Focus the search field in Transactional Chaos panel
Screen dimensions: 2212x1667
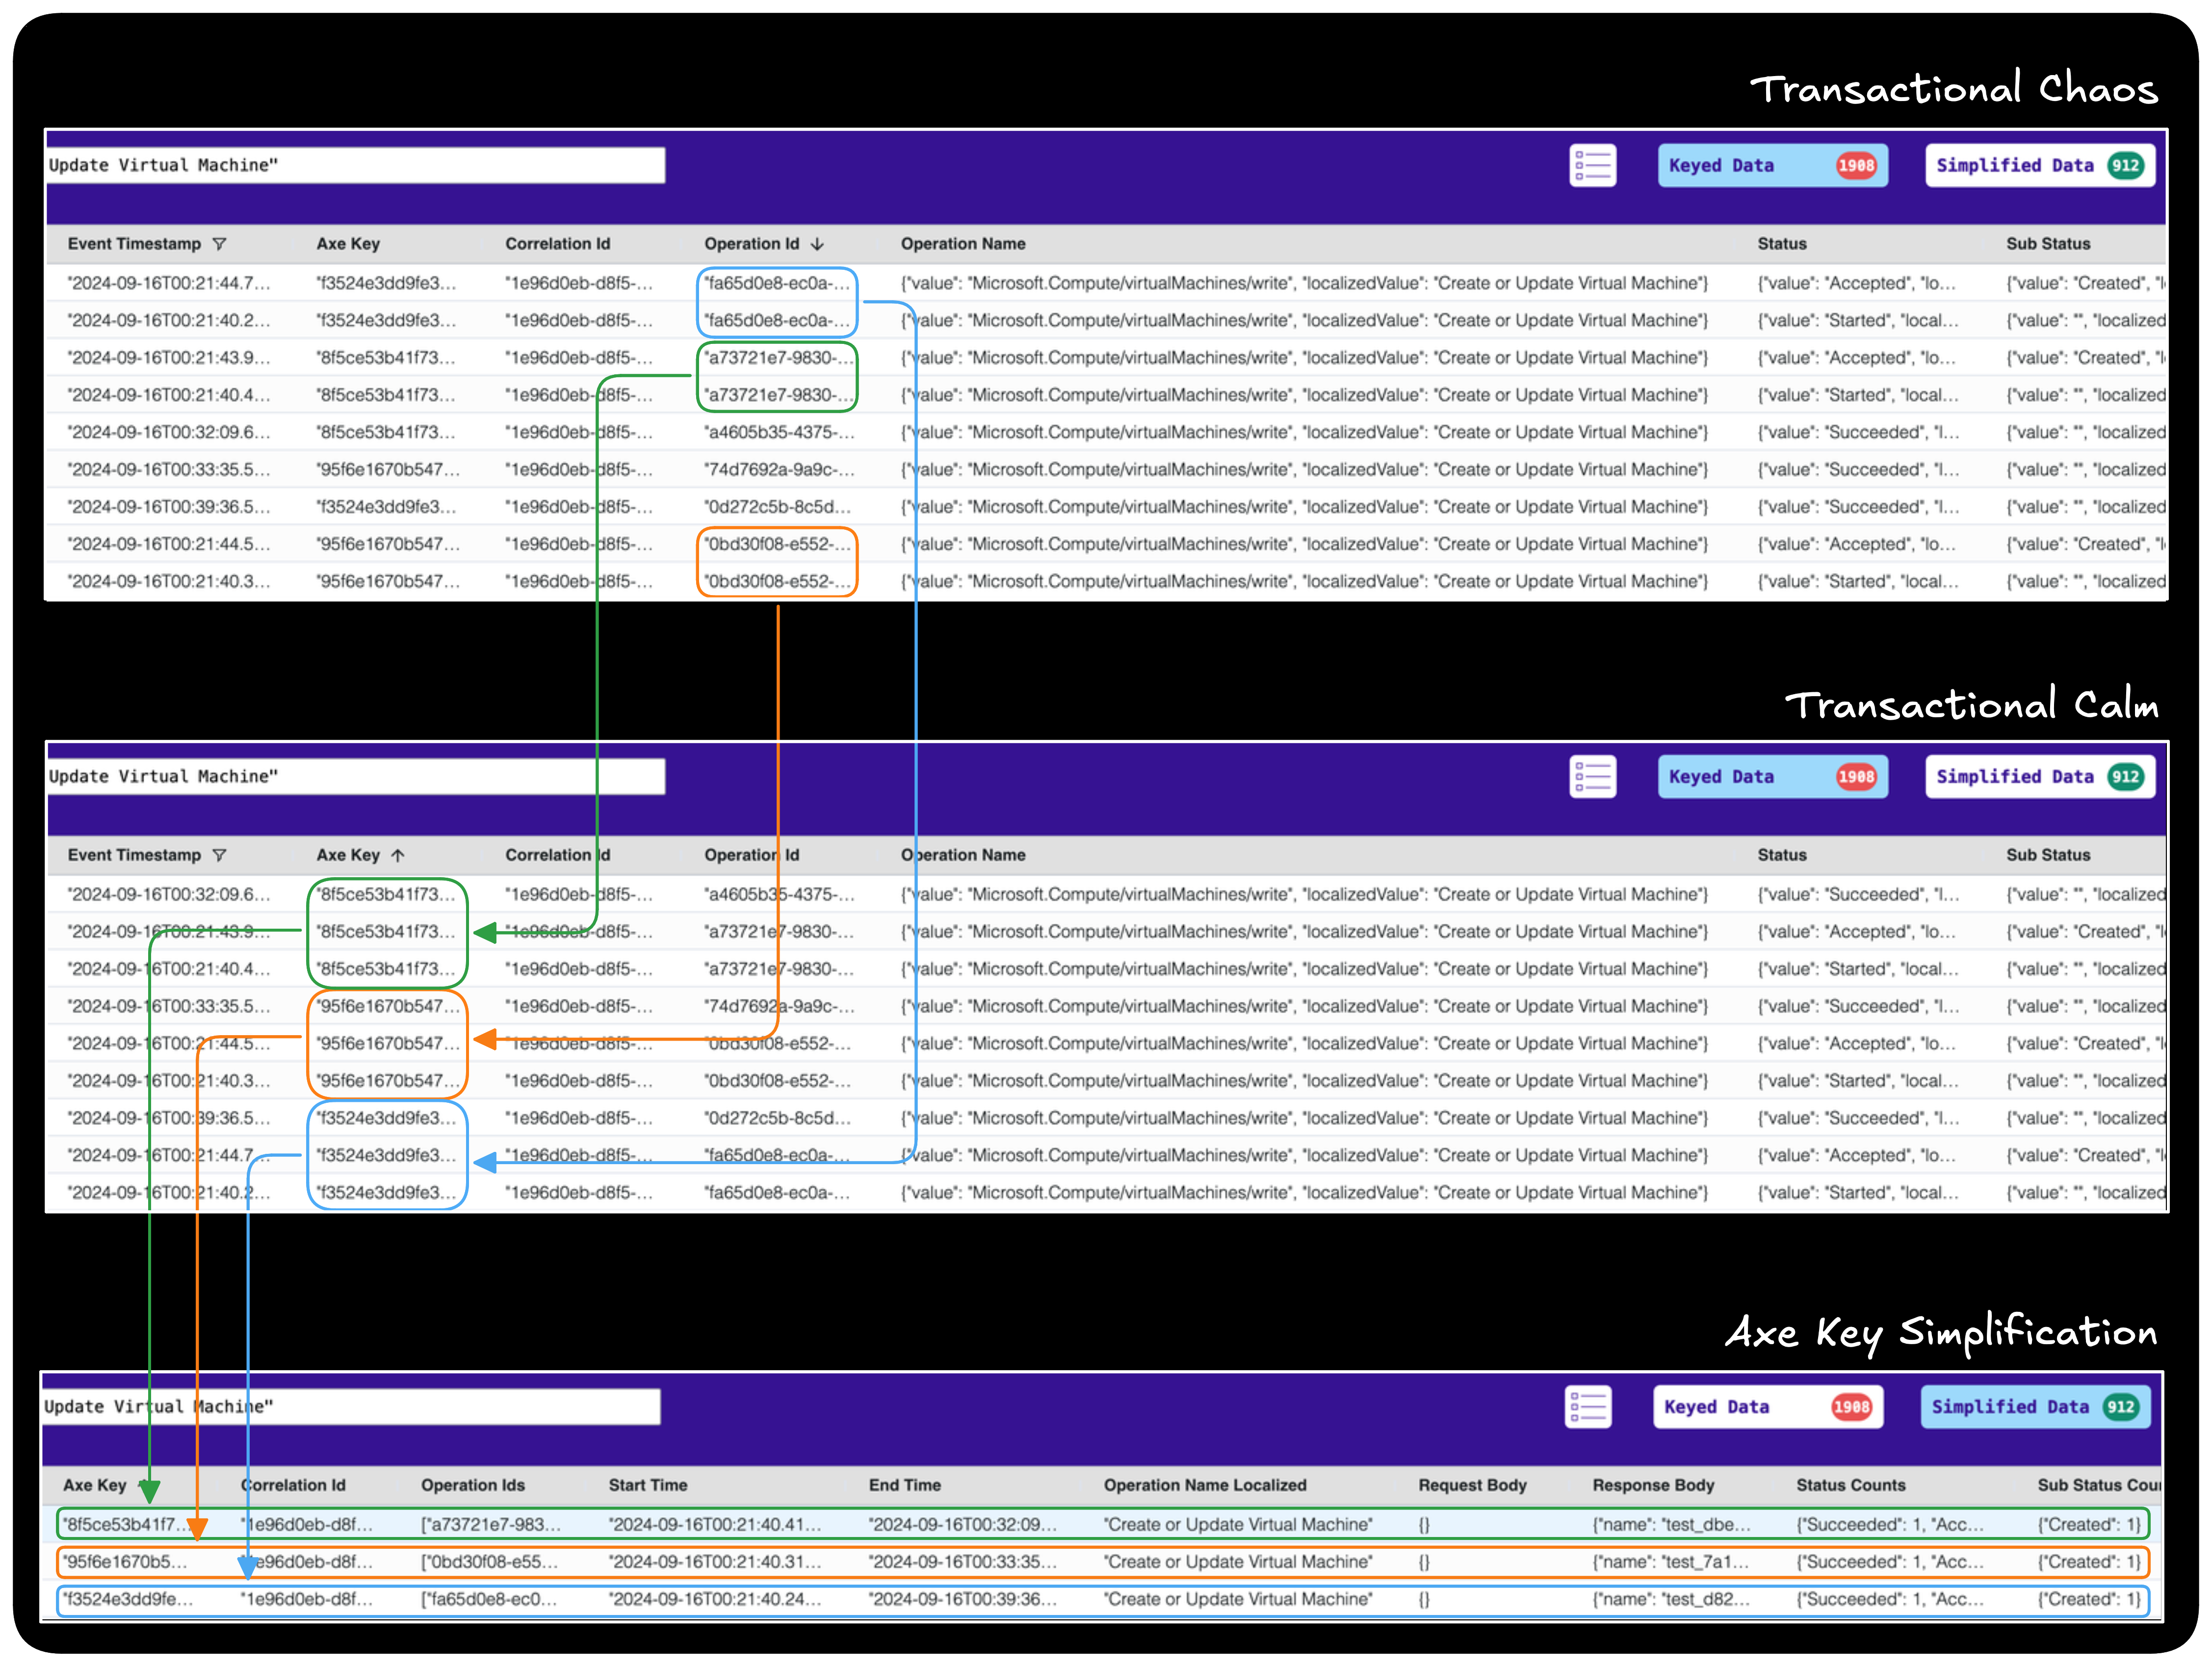355,165
